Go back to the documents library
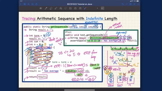Screen dimensions: 162x91 (x=21, y=4)
